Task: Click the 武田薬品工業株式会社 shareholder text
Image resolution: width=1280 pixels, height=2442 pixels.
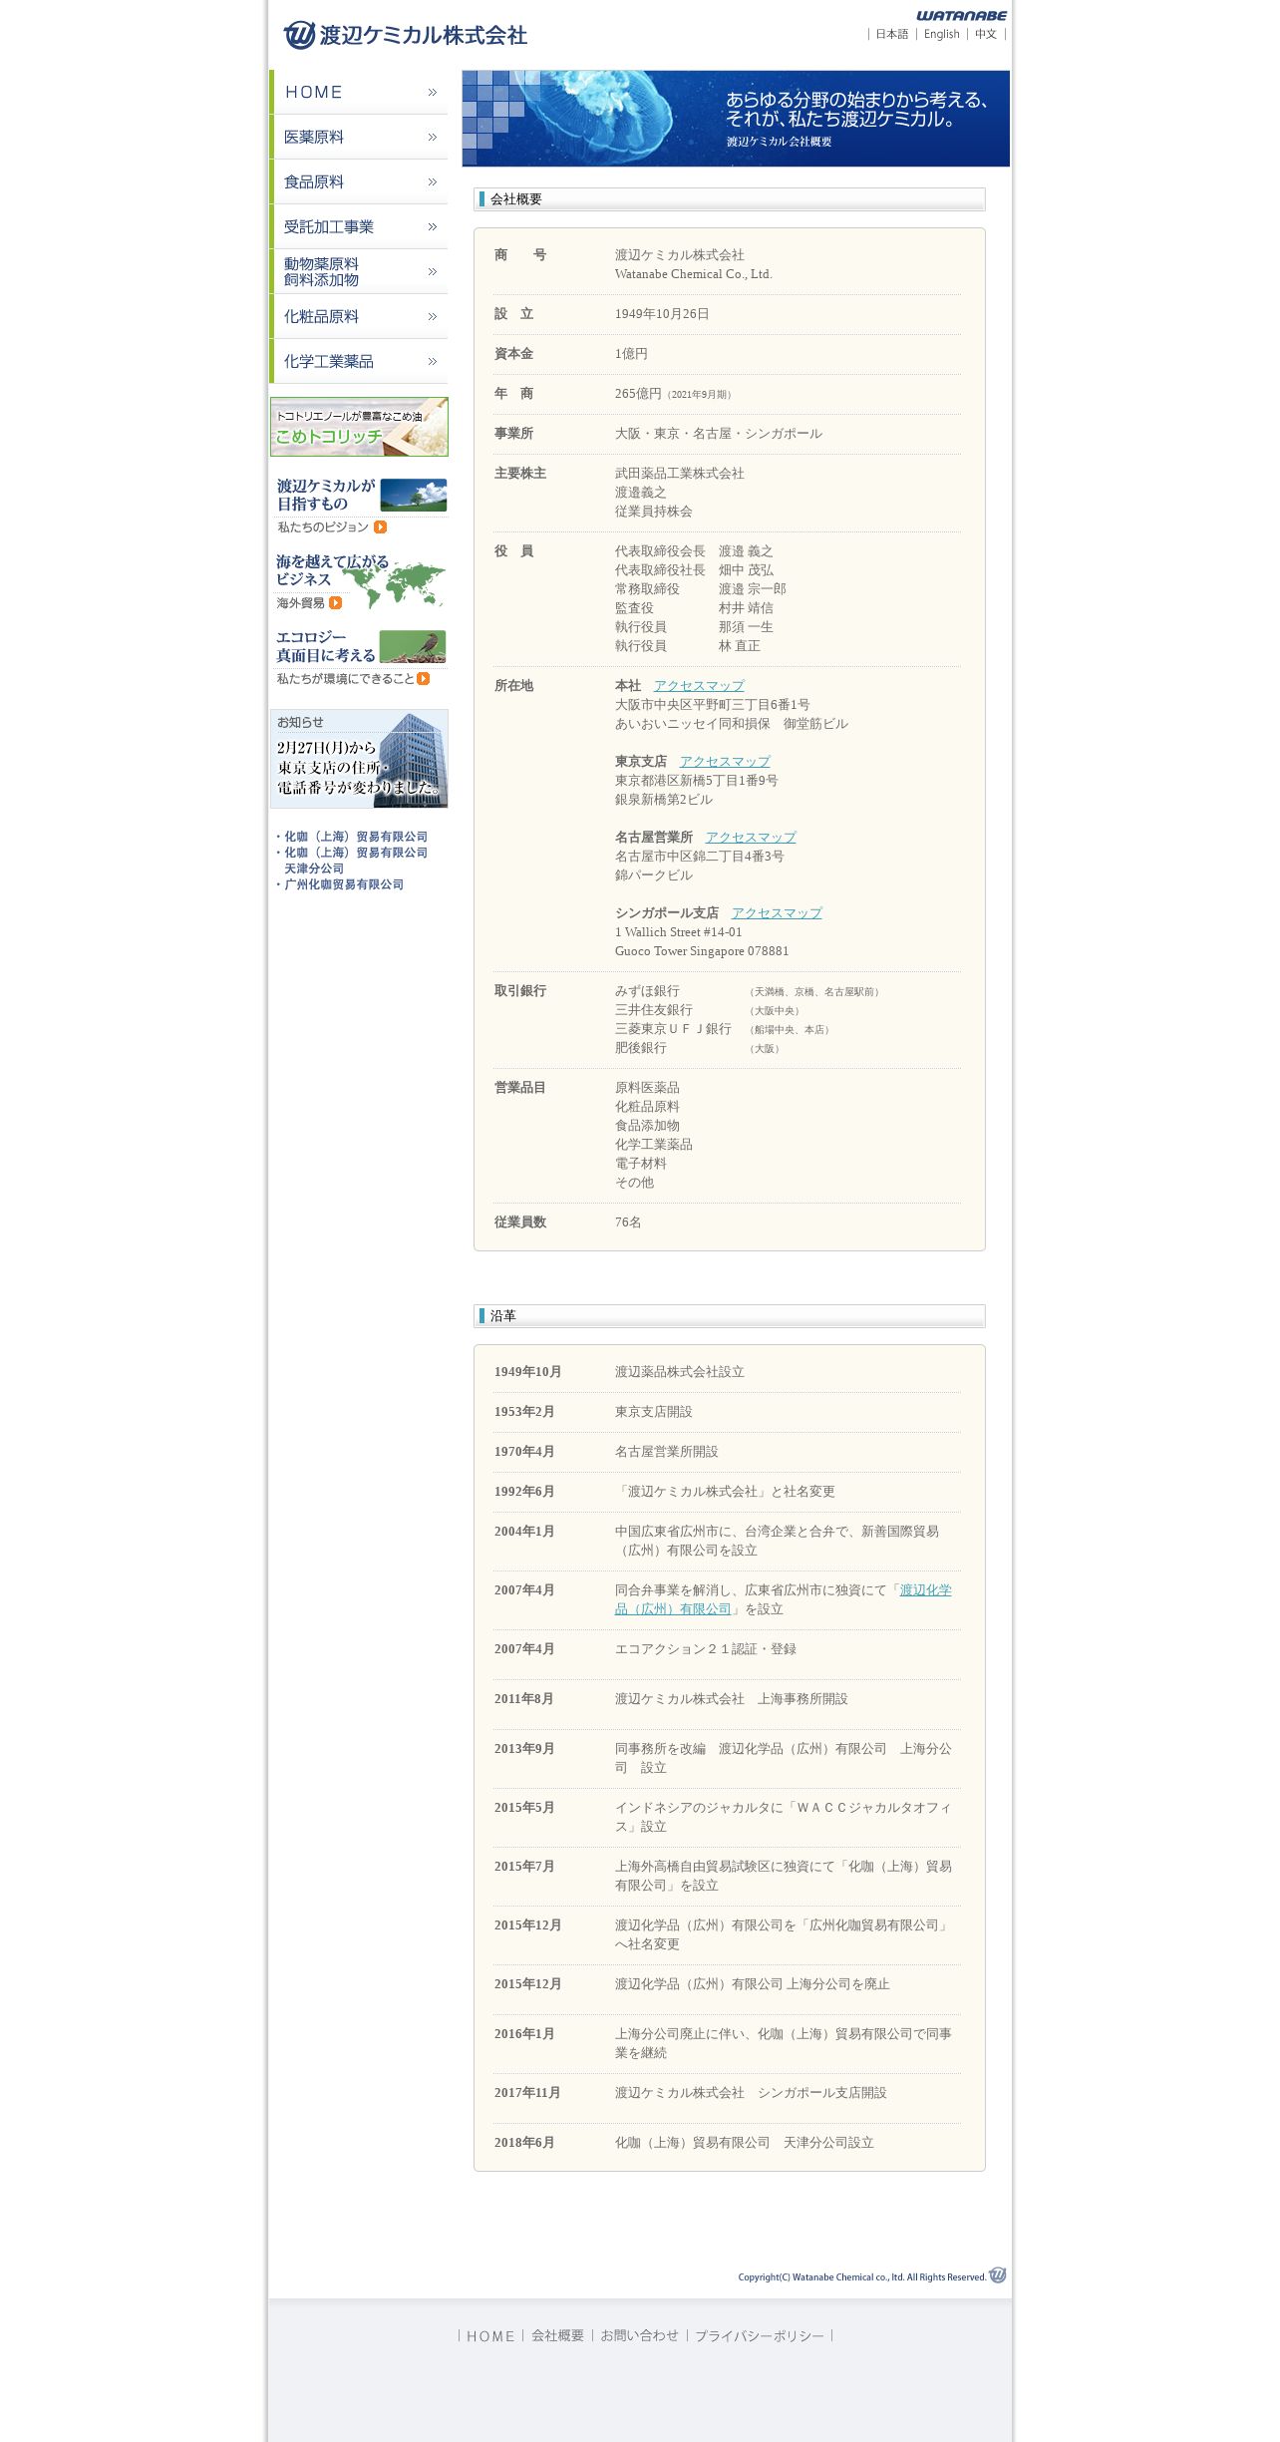Action: point(680,474)
